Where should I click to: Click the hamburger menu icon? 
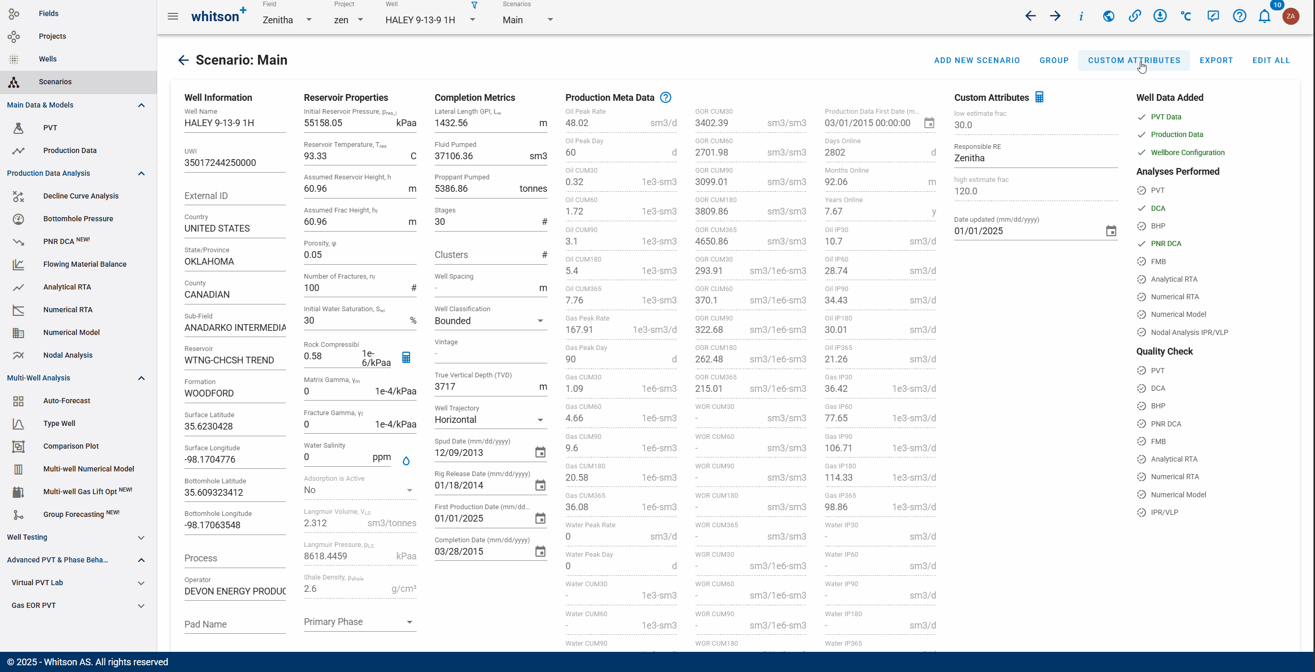click(173, 17)
